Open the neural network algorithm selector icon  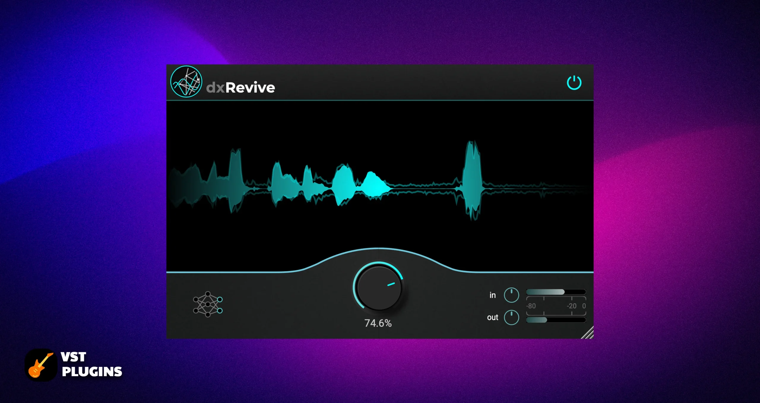[208, 304]
